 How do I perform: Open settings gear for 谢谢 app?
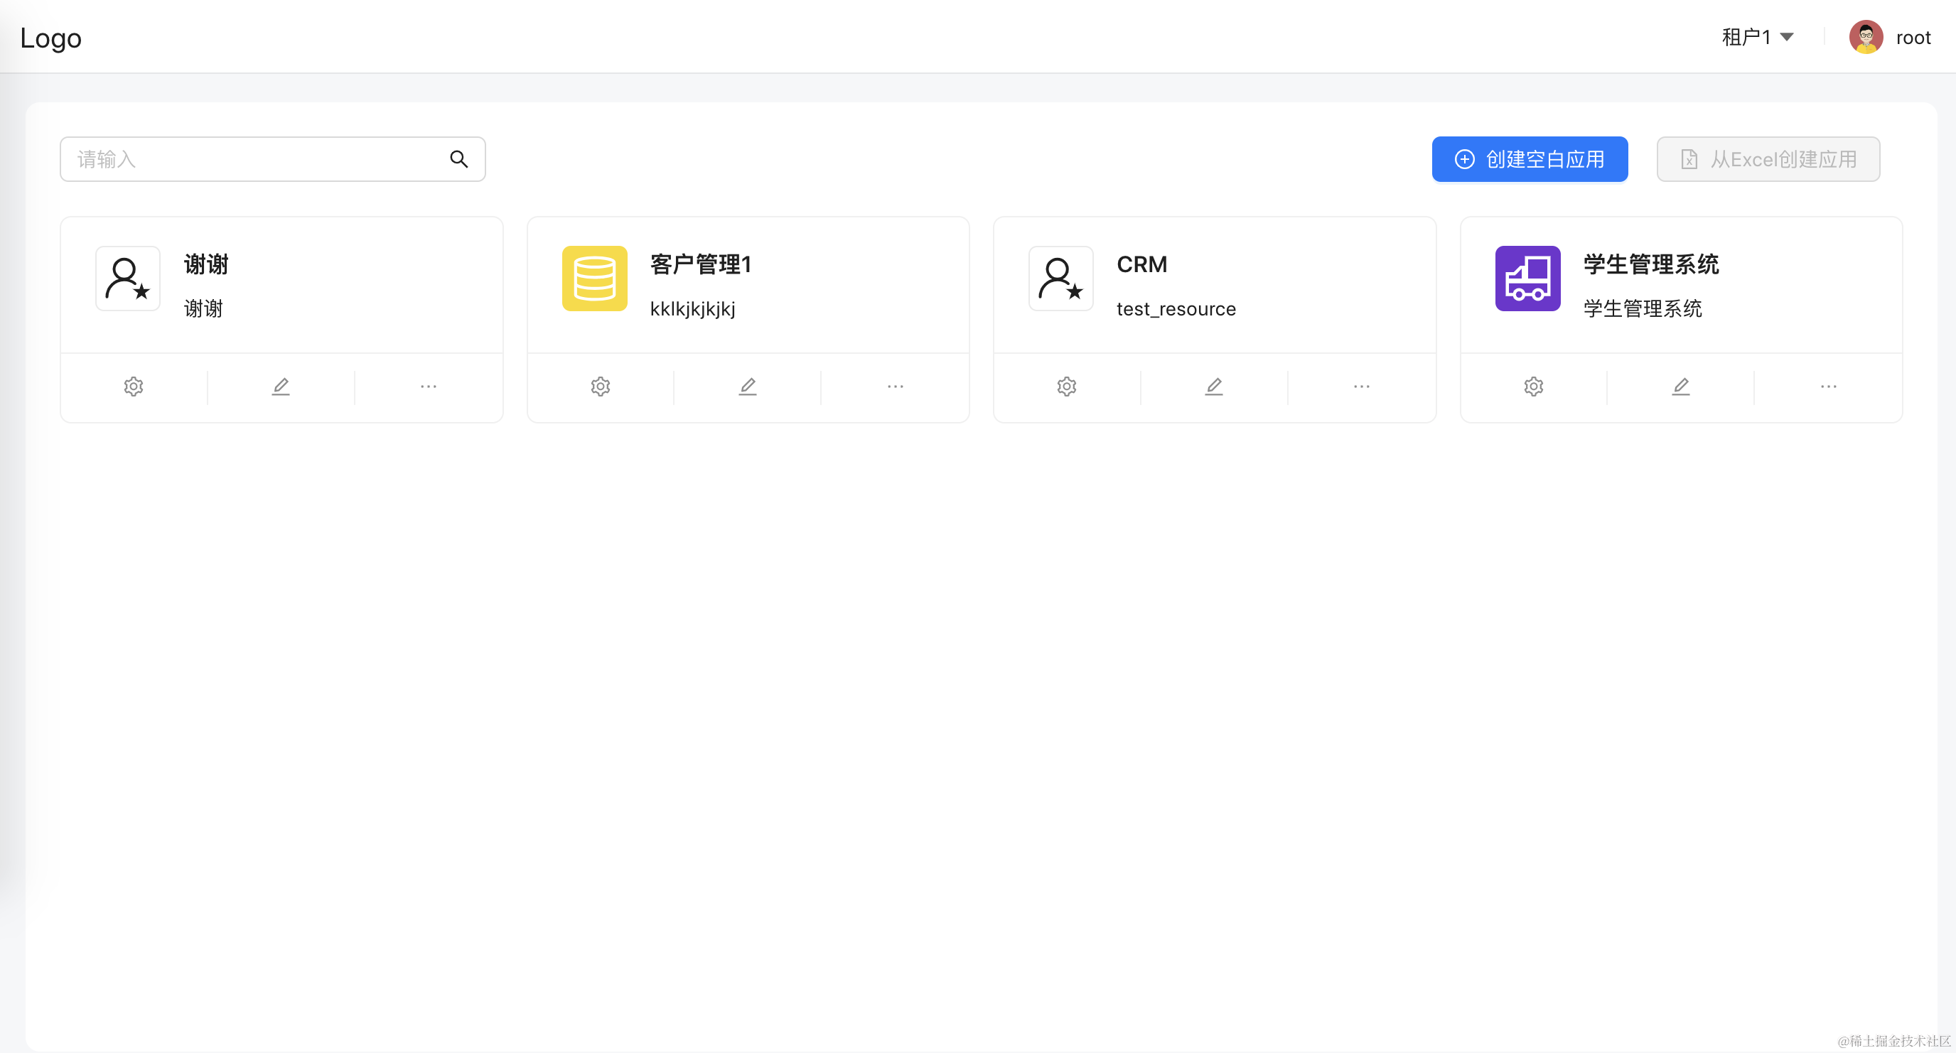pyautogui.click(x=134, y=387)
